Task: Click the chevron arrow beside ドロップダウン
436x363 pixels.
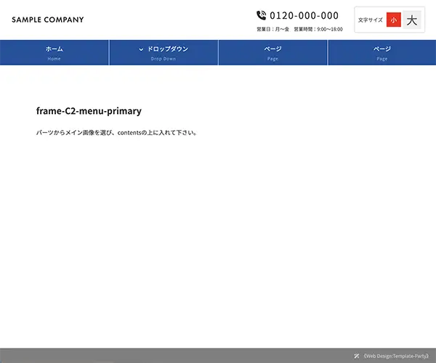Action: click(141, 49)
